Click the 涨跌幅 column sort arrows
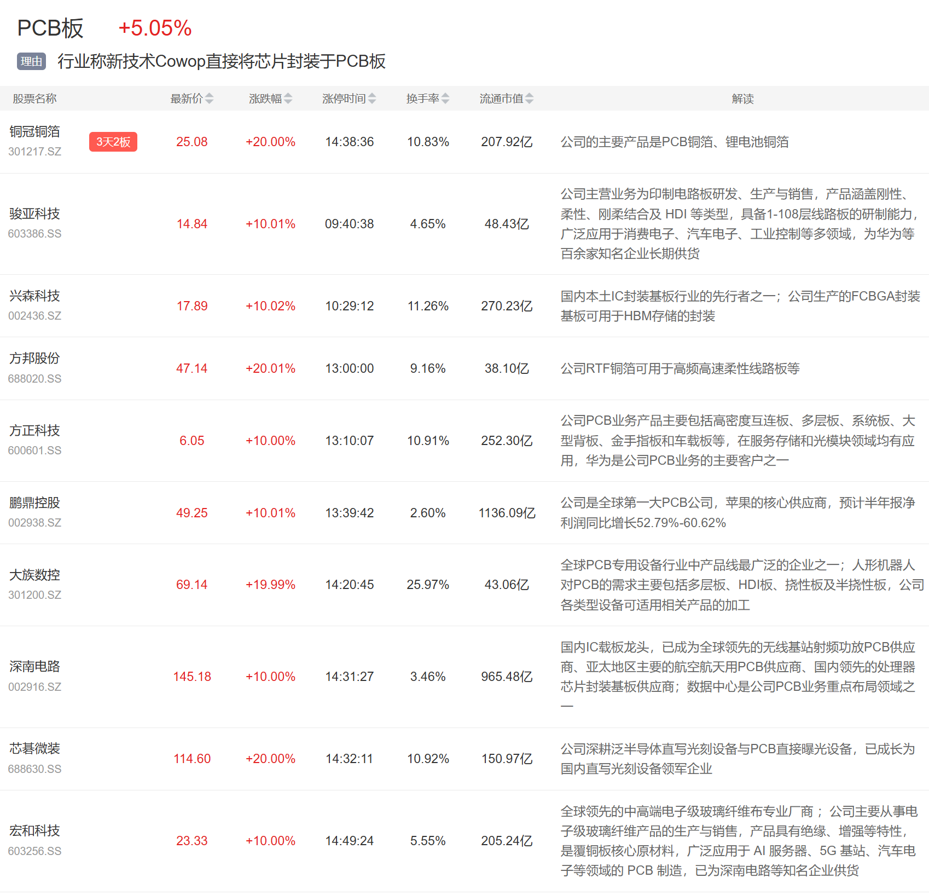 (288, 99)
